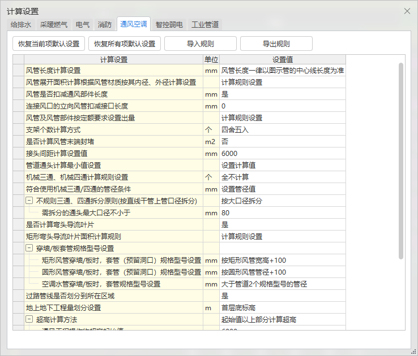This screenshot has width=418, height=356.
Task: Switch to the 消防 tab
Action: (105, 25)
